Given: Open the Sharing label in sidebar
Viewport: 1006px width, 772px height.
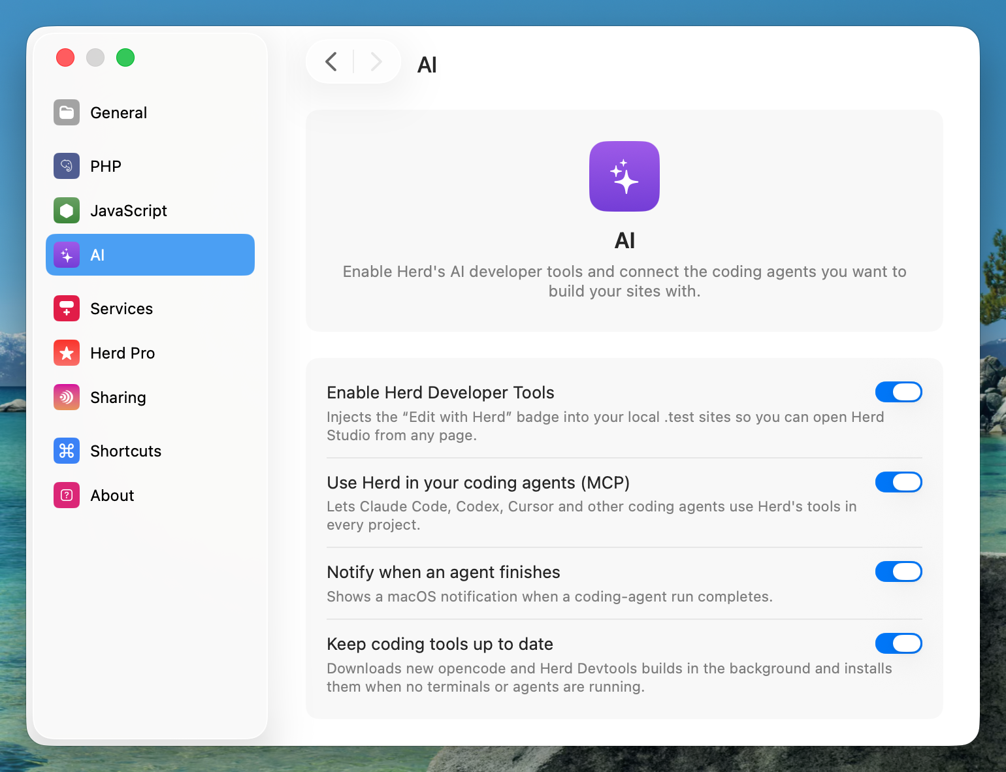Looking at the screenshot, I should tap(118, 398).
